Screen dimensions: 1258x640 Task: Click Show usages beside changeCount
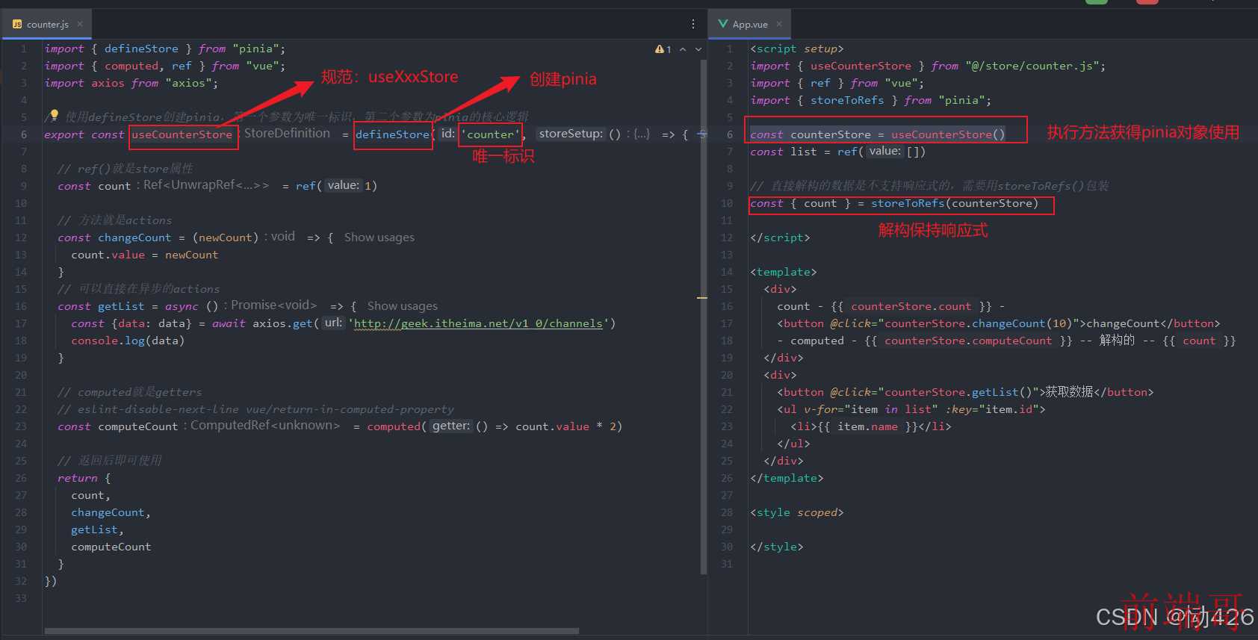[379, 237]
